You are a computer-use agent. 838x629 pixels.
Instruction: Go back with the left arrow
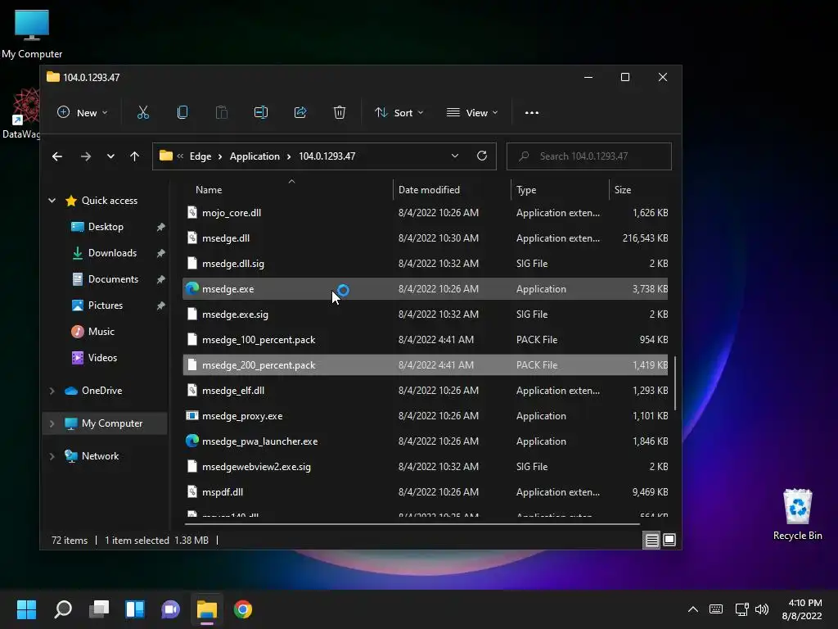click(x=57, y=156)
